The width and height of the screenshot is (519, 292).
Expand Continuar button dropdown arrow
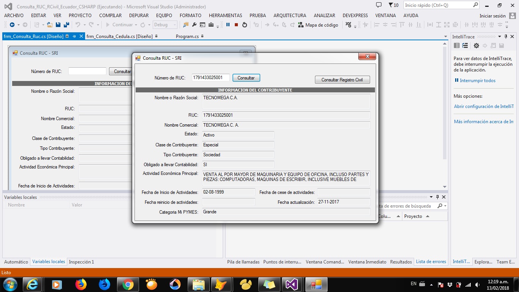click(x=136, y=25)
